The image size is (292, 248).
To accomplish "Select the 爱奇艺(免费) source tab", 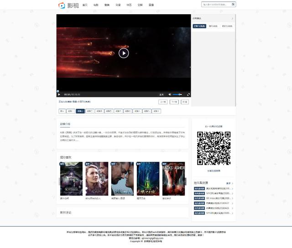I will pyautogui.click(x=227, y=26).
